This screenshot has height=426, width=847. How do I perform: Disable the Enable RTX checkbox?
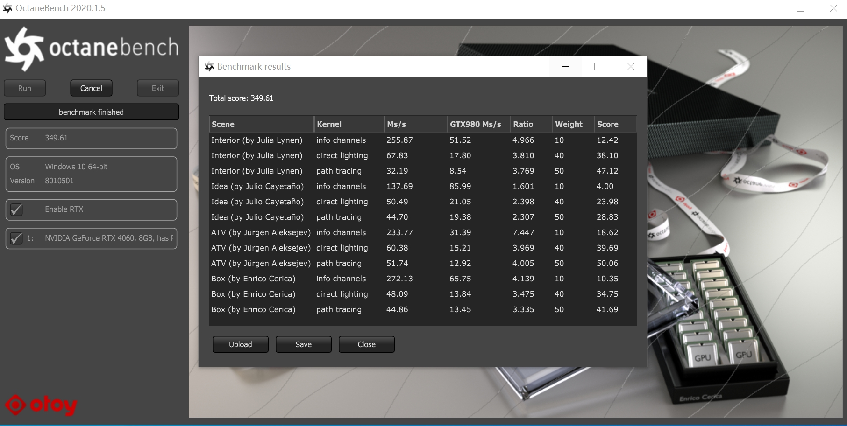click(16, 210)
